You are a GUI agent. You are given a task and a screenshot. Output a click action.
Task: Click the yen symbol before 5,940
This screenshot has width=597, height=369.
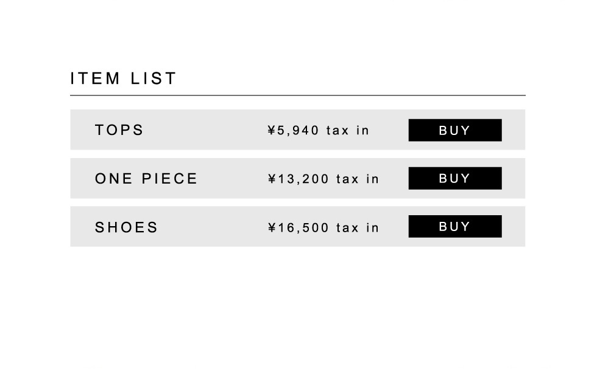(272, 131)
